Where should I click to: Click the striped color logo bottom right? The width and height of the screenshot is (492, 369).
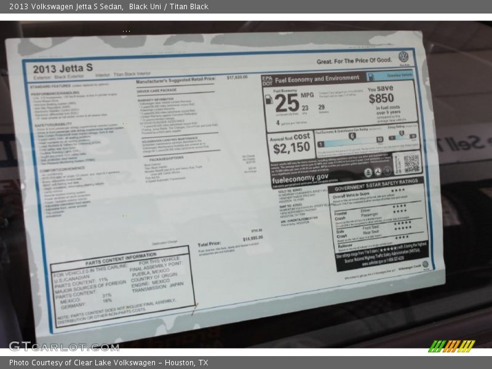[x=451, y=346]
